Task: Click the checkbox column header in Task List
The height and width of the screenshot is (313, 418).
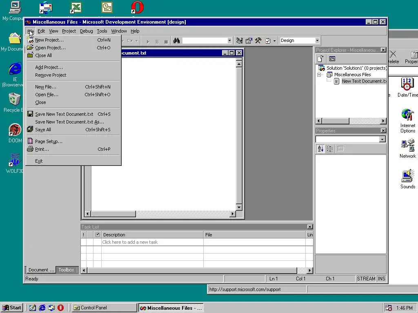Action: coord(97,234)
